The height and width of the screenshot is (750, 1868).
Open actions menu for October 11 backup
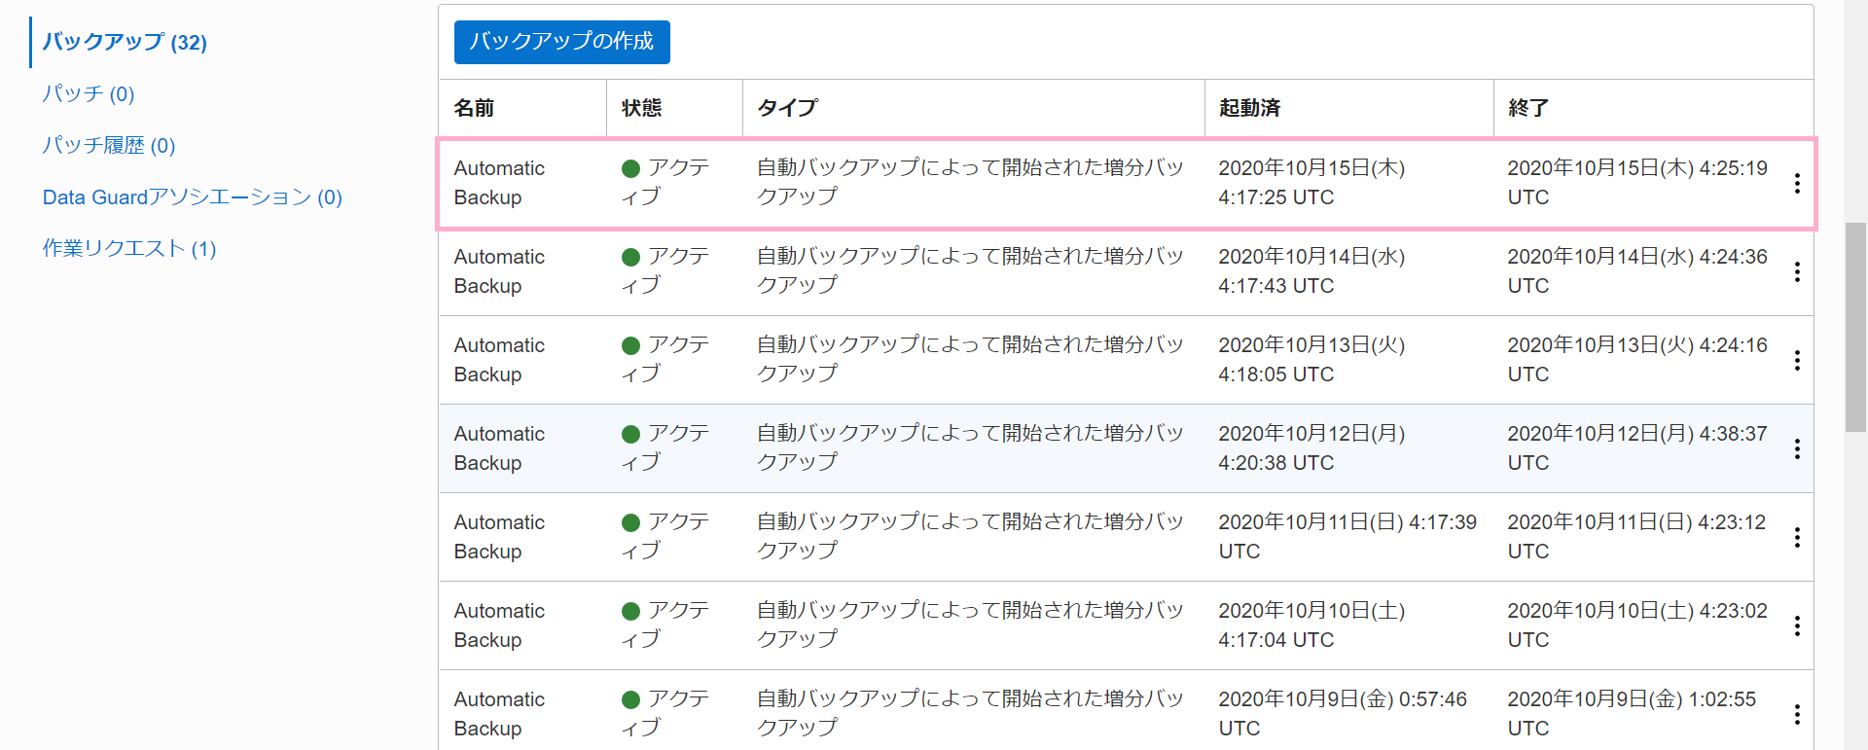[x=1797, y=538]
